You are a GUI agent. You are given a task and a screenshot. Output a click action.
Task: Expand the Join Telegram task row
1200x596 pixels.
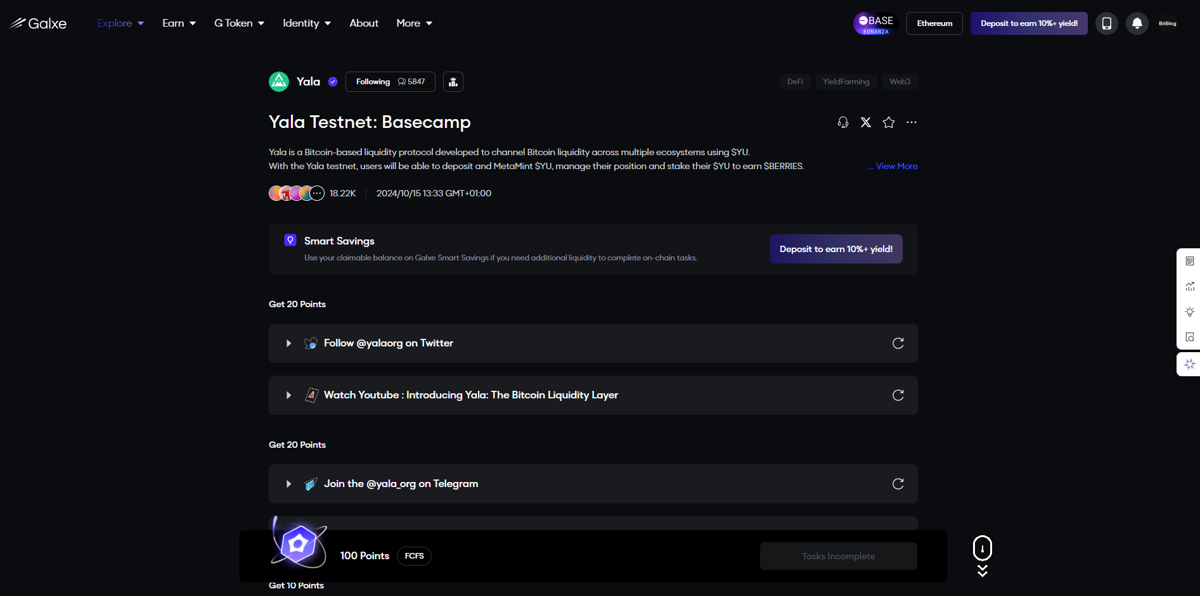(288, 484)
